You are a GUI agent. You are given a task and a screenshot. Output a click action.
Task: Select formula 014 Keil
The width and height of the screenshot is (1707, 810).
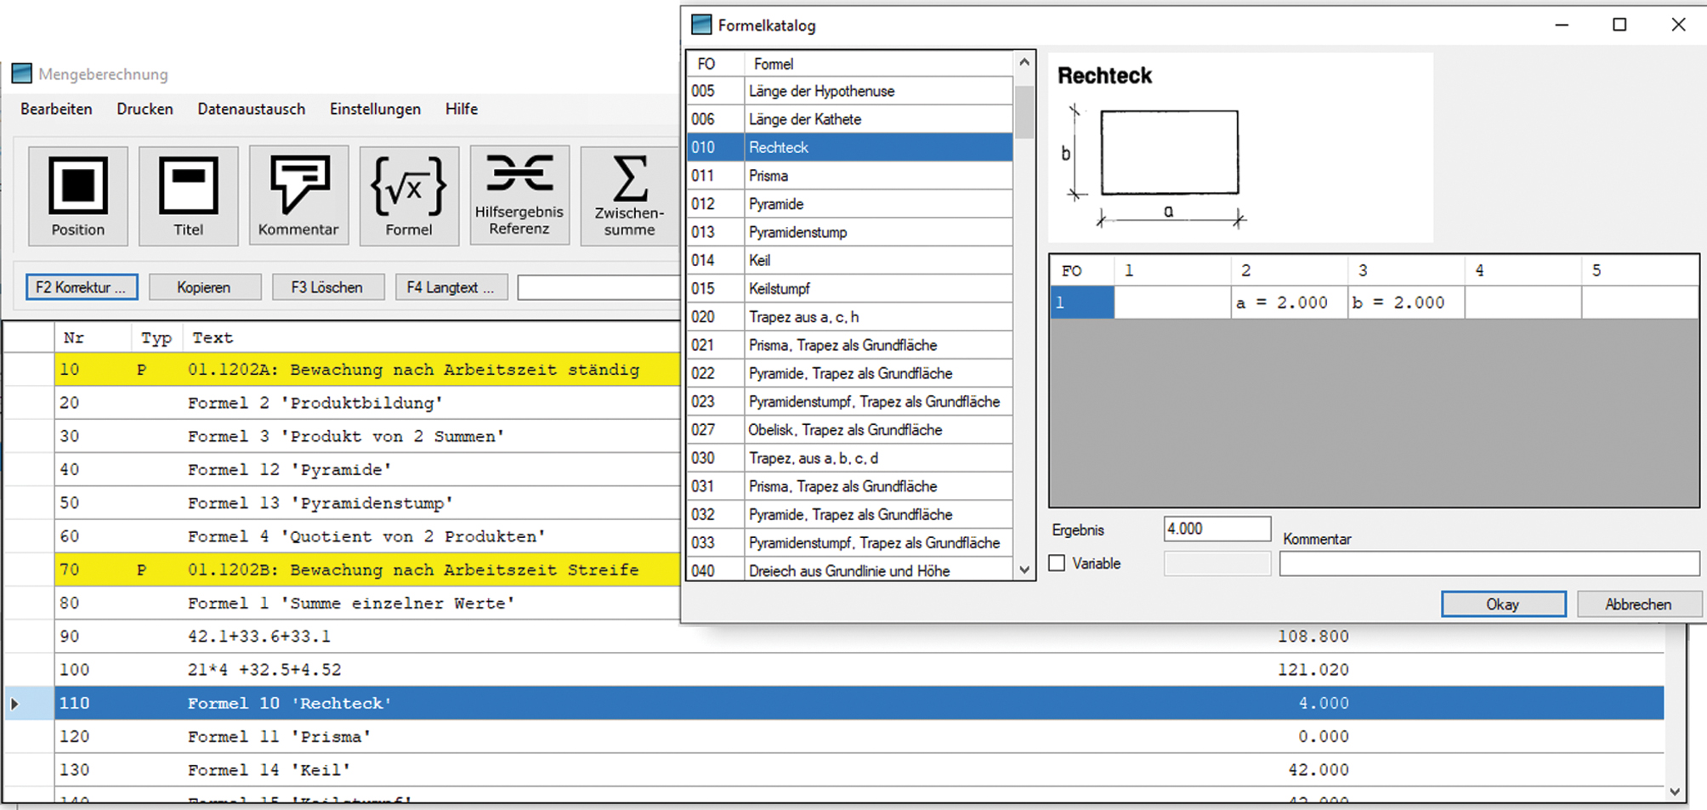tap(850, 260)
